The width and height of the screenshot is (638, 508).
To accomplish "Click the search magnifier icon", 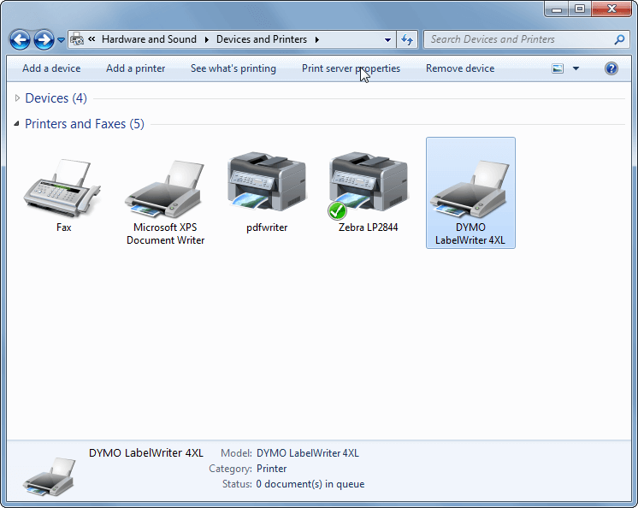I will pos(620,39).
